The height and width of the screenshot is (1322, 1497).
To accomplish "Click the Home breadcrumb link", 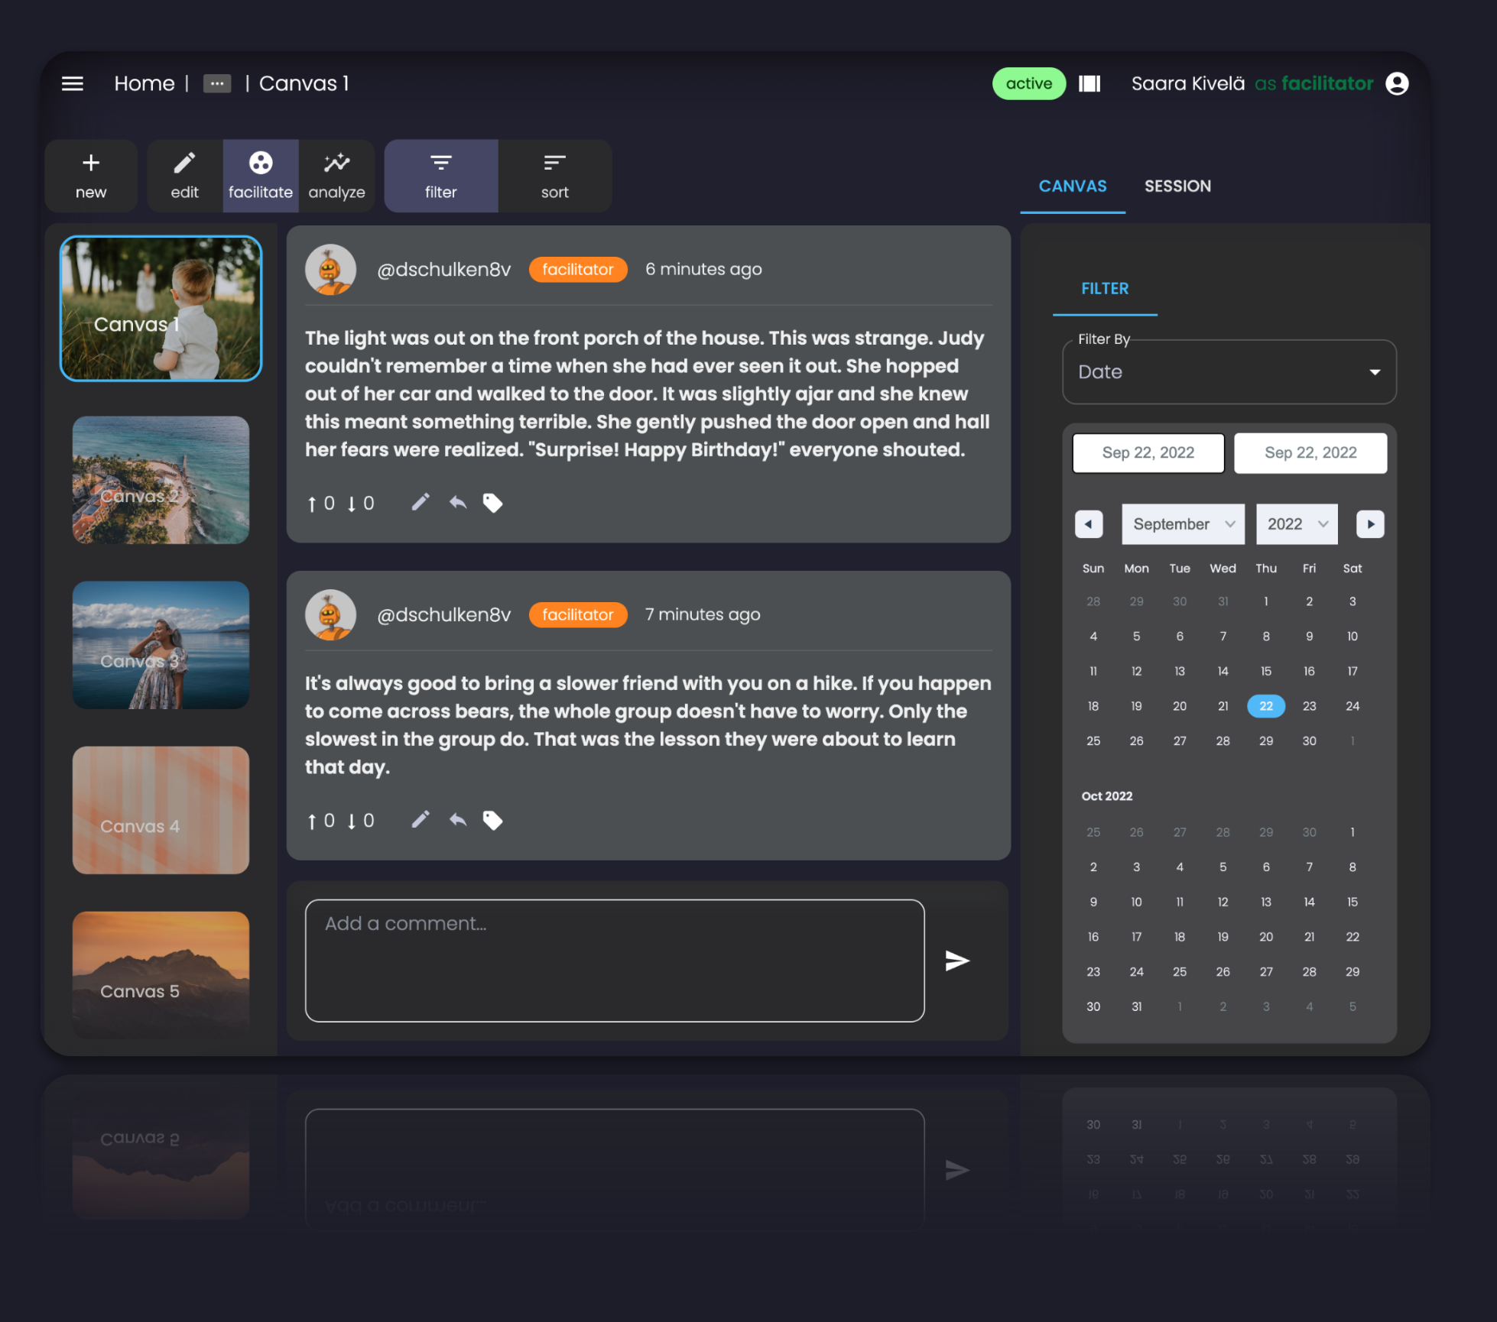I will coord(145,83).
